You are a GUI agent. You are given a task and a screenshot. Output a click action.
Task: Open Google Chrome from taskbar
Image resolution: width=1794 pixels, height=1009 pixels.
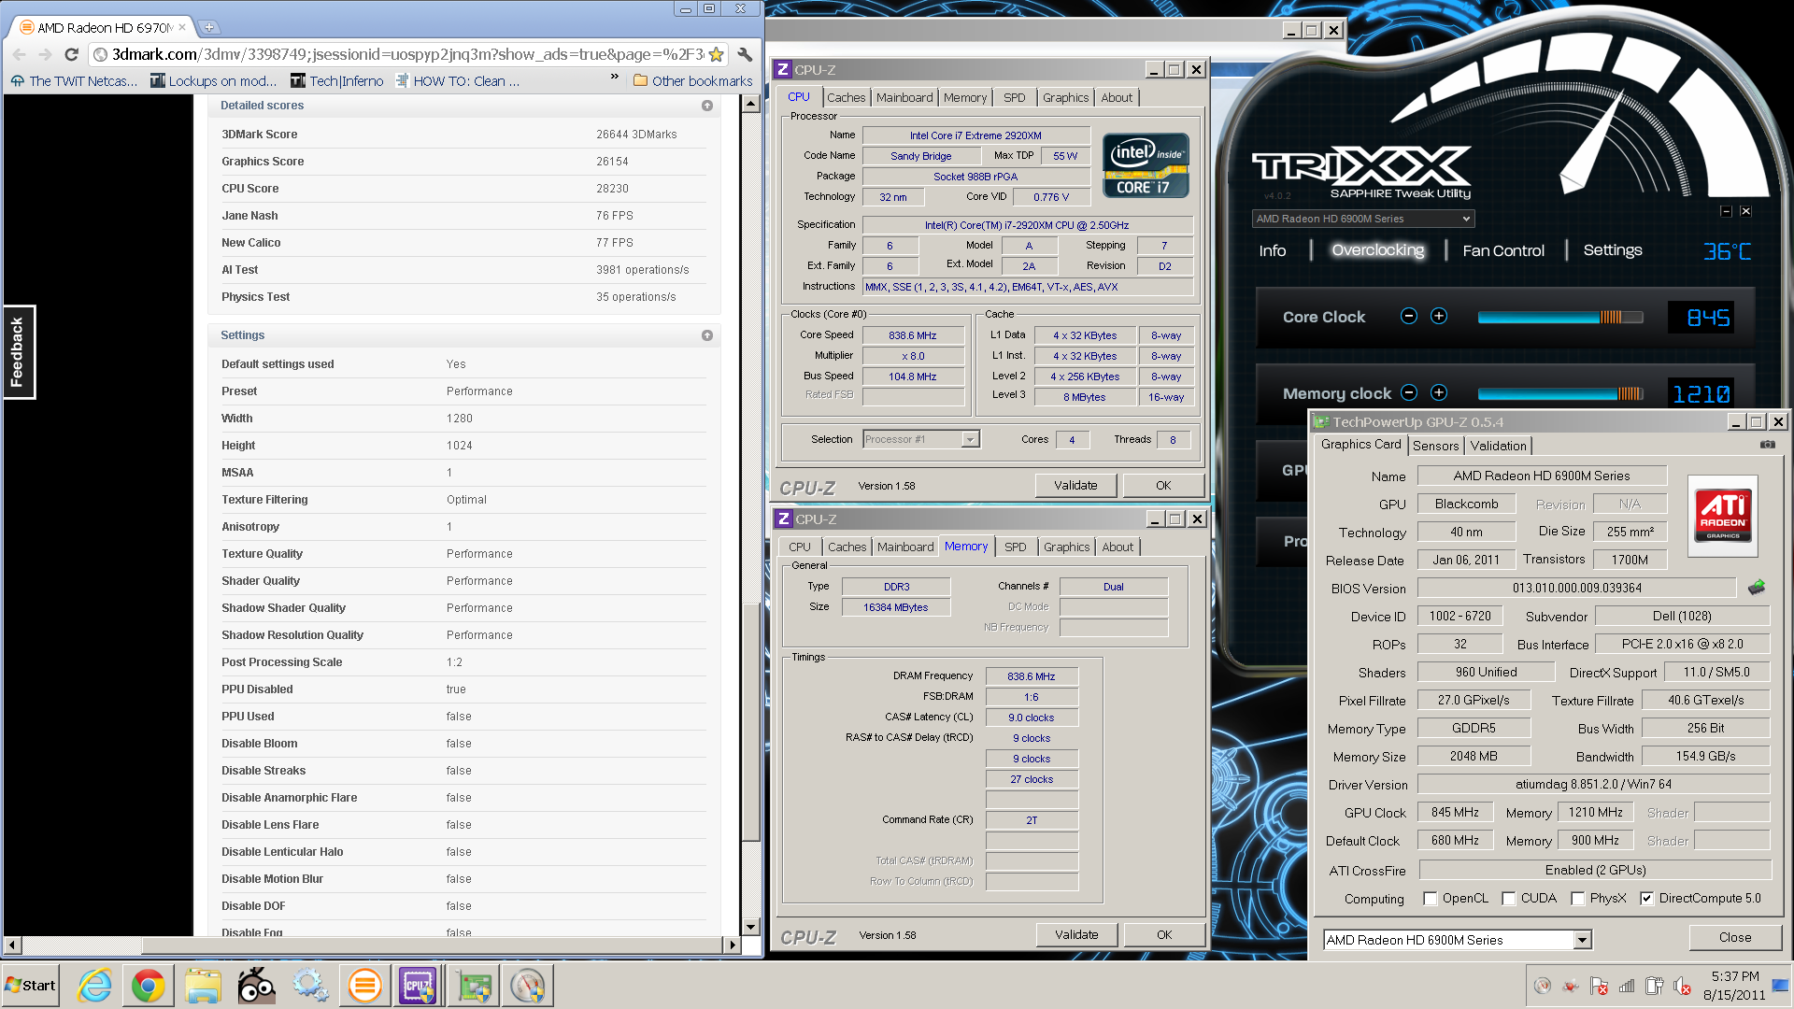tap(148, 986)
